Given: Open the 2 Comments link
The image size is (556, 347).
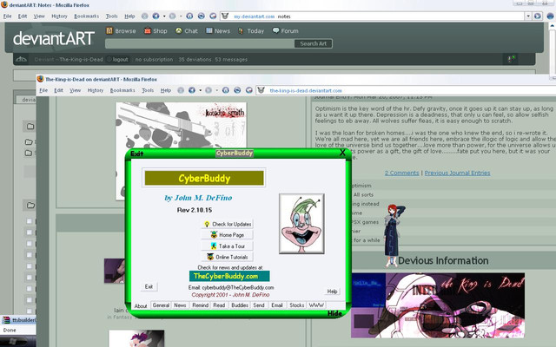Looking at the screenshot, I should point(401,173).
